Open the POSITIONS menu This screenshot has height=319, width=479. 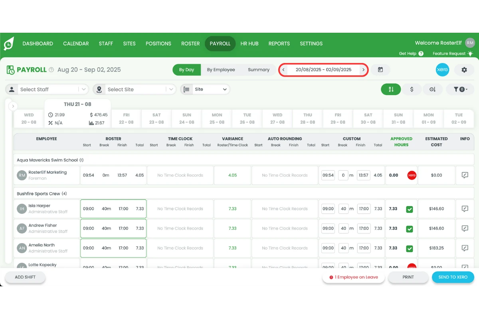tap(158, 43)
